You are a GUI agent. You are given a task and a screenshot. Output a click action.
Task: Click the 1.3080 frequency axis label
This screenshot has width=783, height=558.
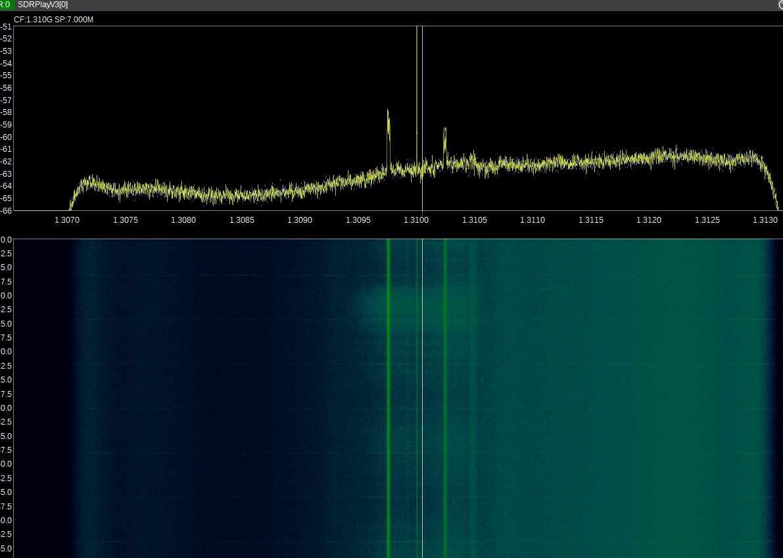click(183, 220)
